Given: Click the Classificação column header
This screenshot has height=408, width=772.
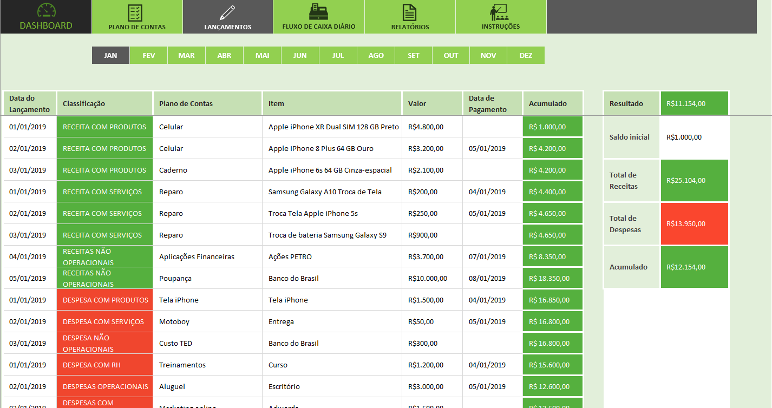Looking at the screenshot, I should (x=104, y=103).
